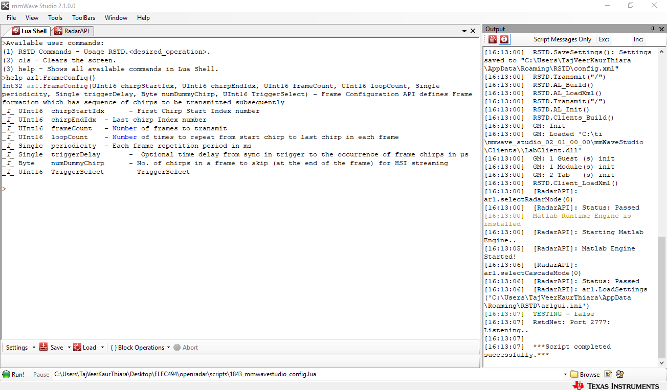
Task: Switch to the RadarAPI tab
Action: (73, 31)
